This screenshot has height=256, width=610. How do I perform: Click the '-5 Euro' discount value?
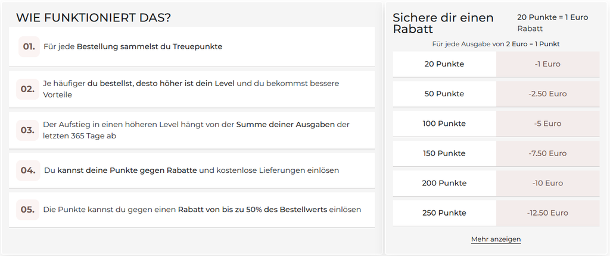click(548, 124)
